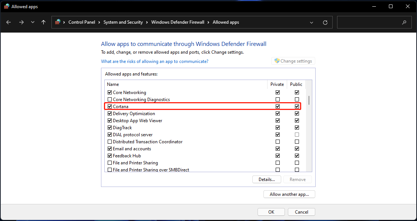Expand chevron after System and Security
Screen dimensions: 417x221
147,22
